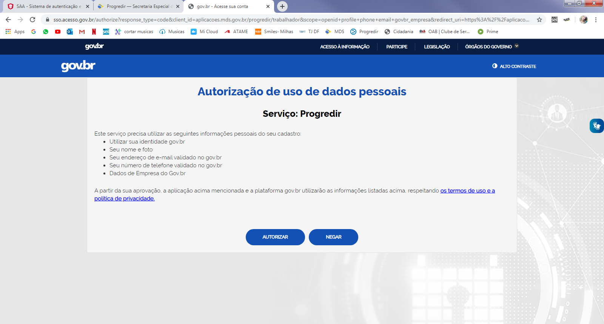This screenshot has width=604, height=324.
Task: Open Chrome's three-dot menu
Action: 596,20
